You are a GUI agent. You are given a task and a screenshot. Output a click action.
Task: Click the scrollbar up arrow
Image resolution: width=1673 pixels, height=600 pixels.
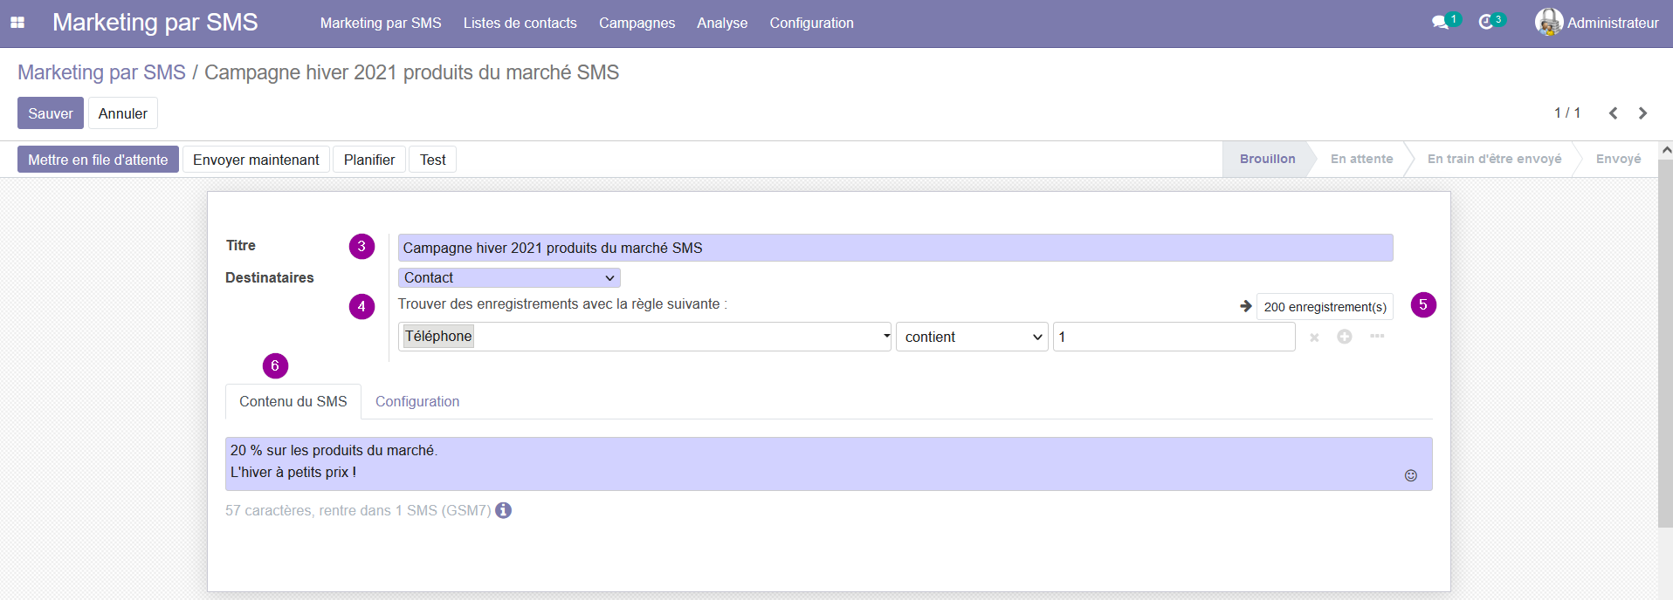point(1665,150)
